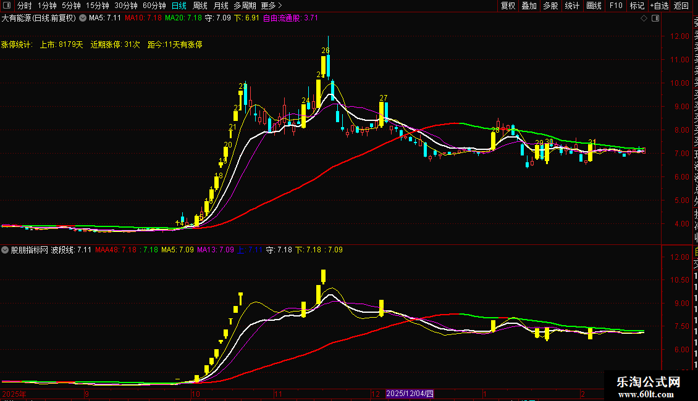Image resolution: width=698 pixels, height=401 pixels.
Task: Open the 多股 multi-stock view
Action: click(550, 6)
